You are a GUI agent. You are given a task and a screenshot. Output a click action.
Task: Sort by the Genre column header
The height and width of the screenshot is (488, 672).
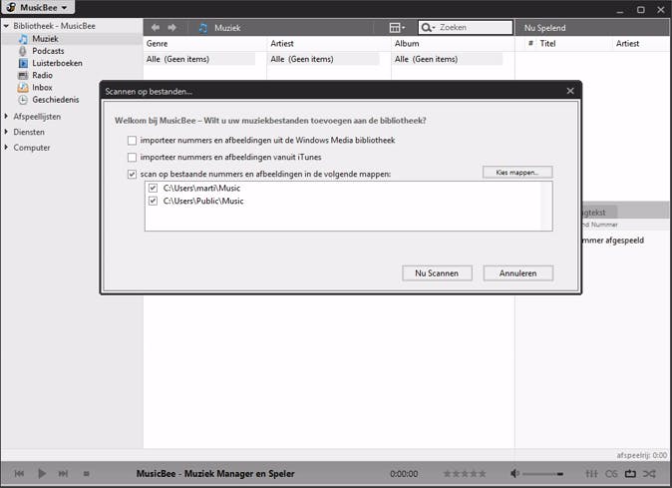[157, 43]
